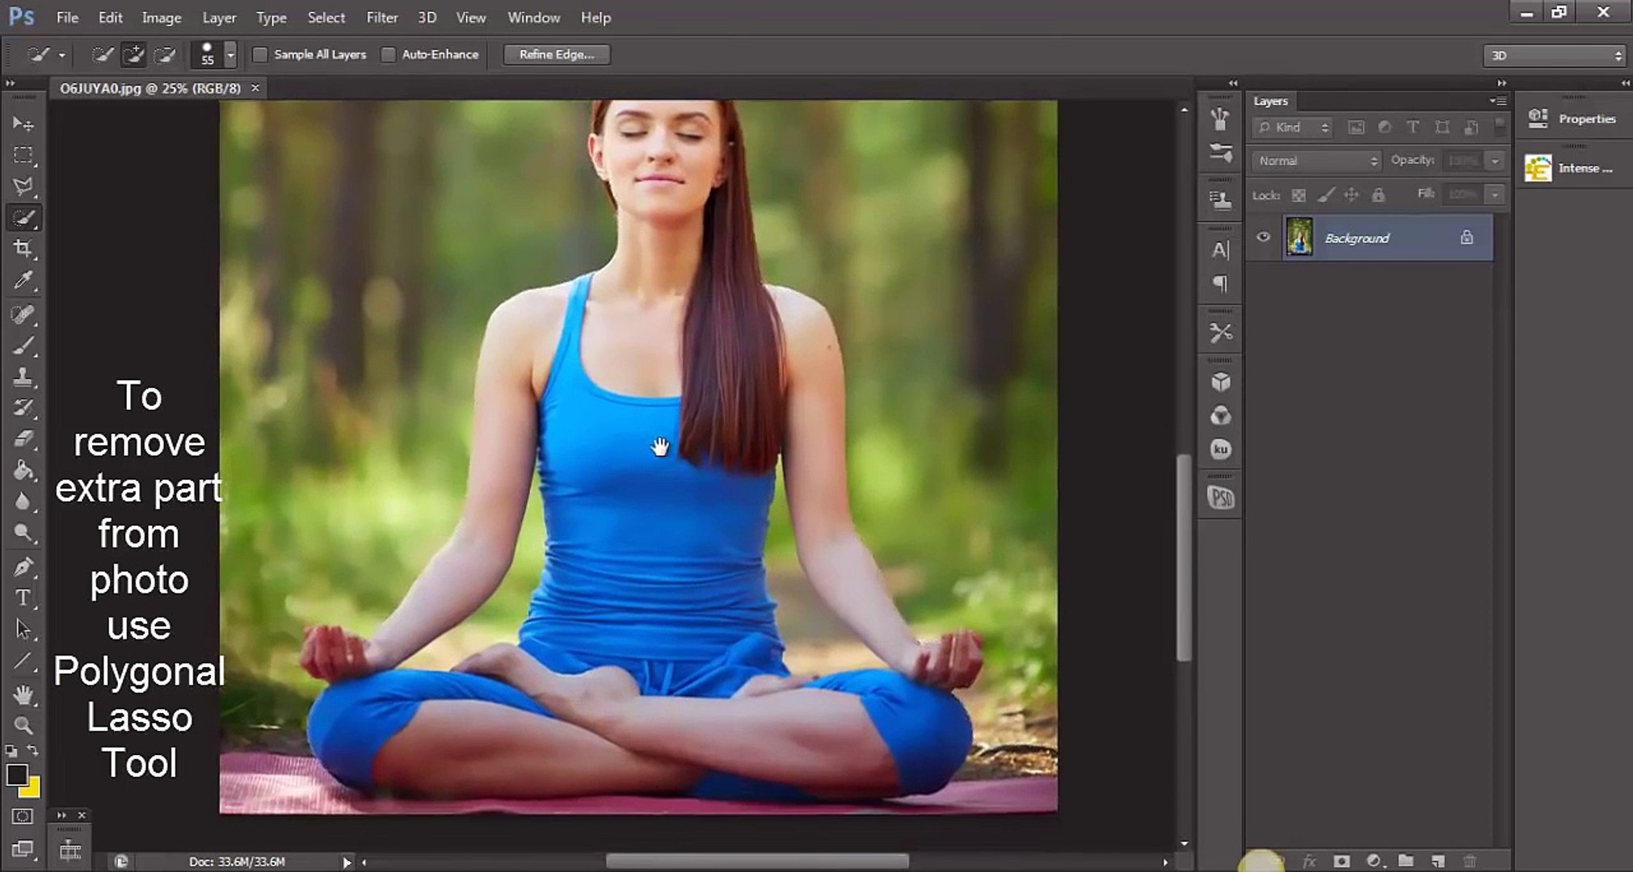
Task: Open the Select menu
Action: point(326,17)
